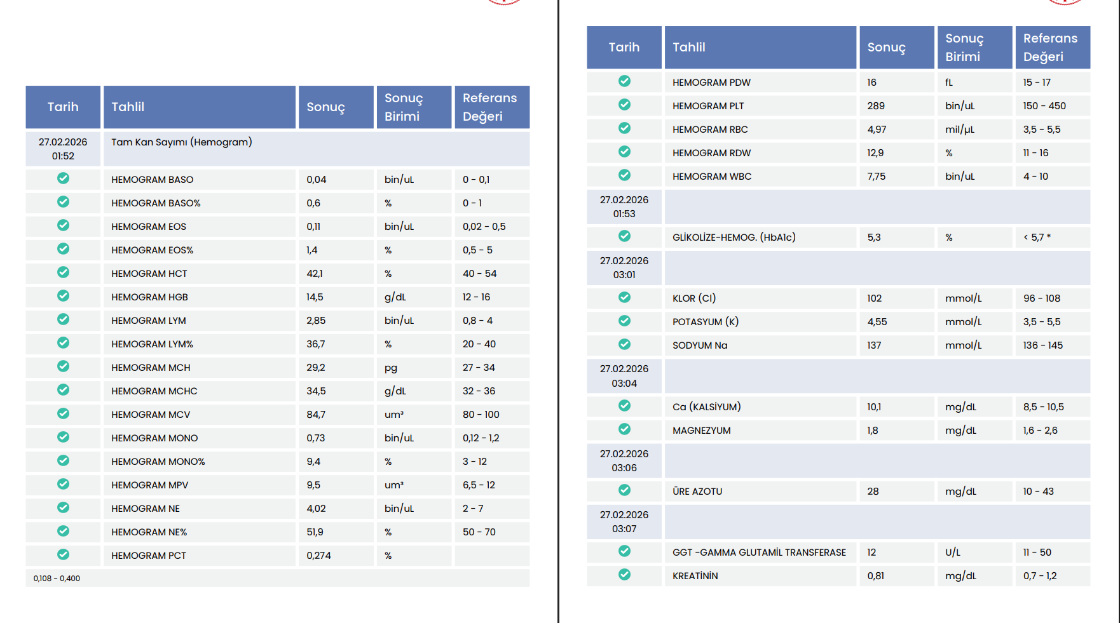
Task: Click the check icon next to MAGNEZYUM
Action: tap(624, 429)
